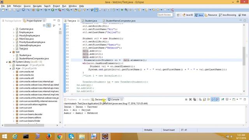Image resolution: width=249 pixels, height=140 pixels.
Task: Expand resources.jar tree node
Action: coord(11,65)
